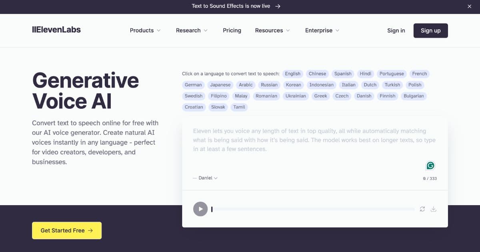Screen dimensions: 480x252
Task: Expand the Enterprise menu
Action: [322, 30]
